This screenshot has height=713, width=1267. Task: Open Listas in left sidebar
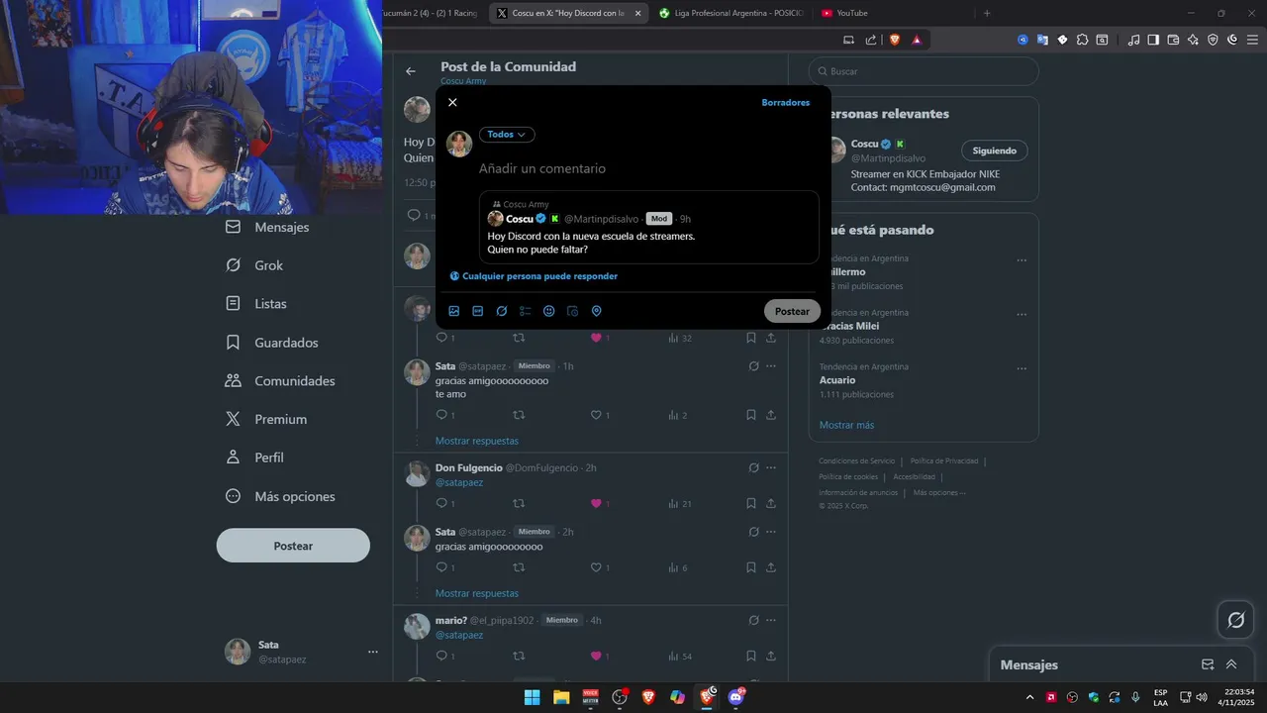tap(256, 304)
